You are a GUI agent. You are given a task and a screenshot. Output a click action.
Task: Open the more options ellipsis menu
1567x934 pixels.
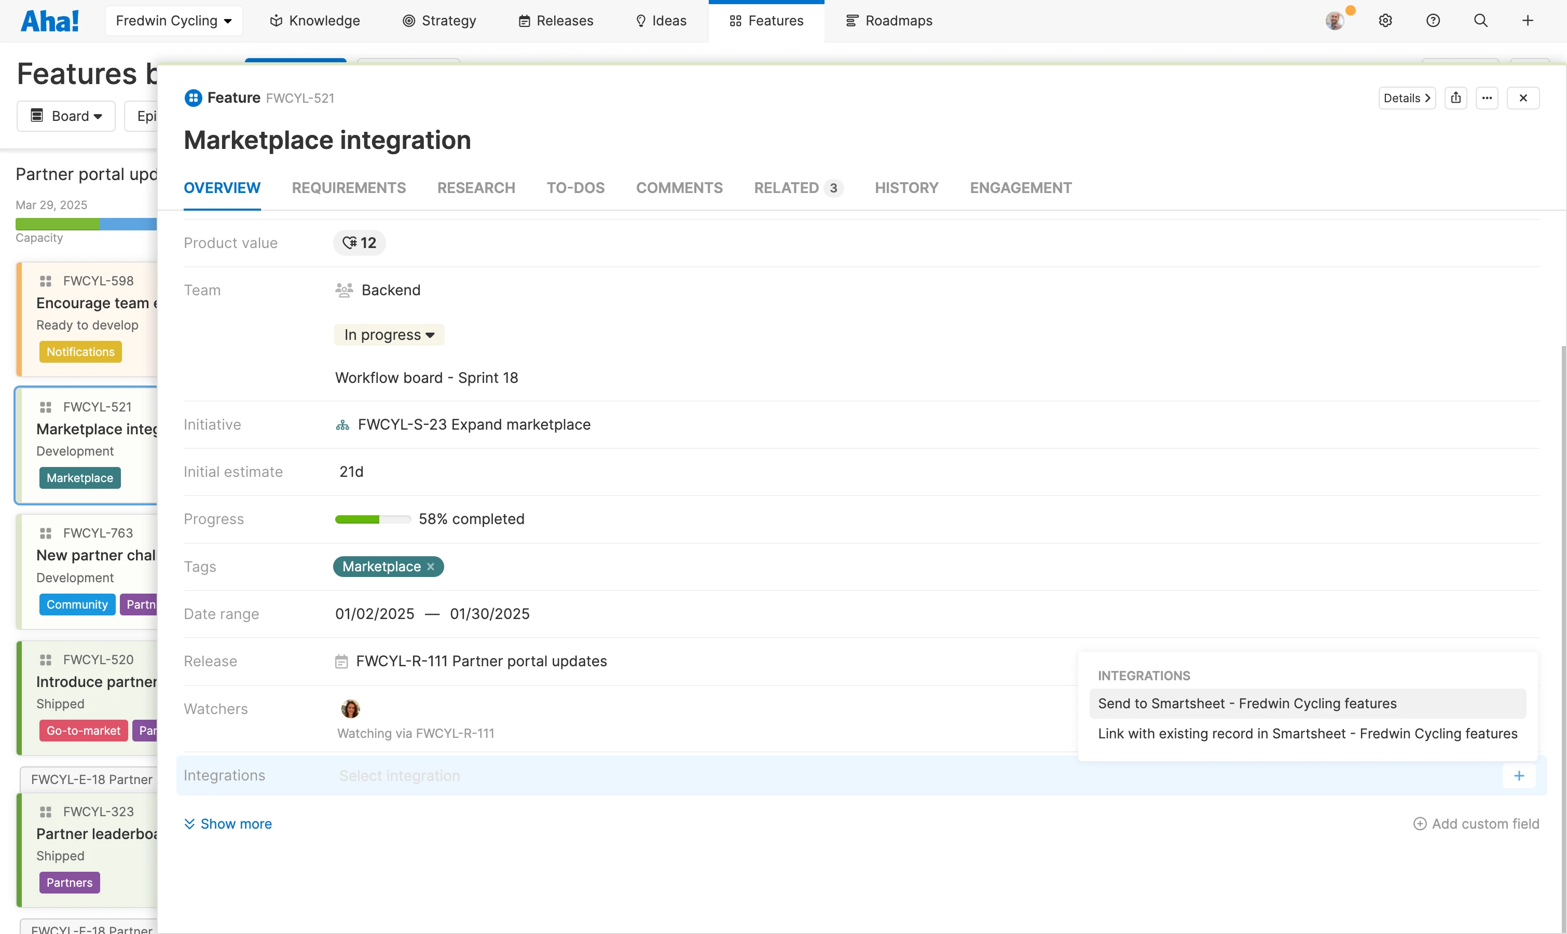click(1487, 98)
